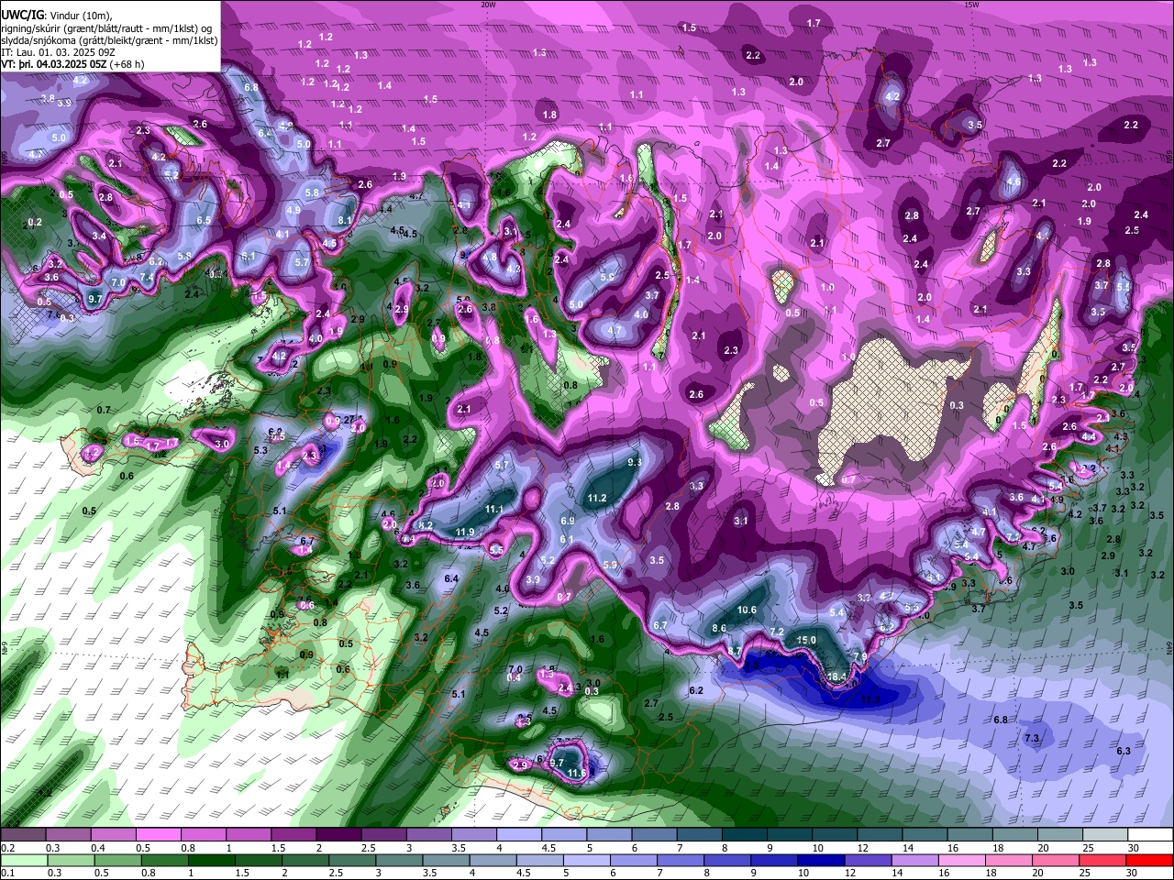Click the 10.6 precipitation value on the map

click(747, 610)
